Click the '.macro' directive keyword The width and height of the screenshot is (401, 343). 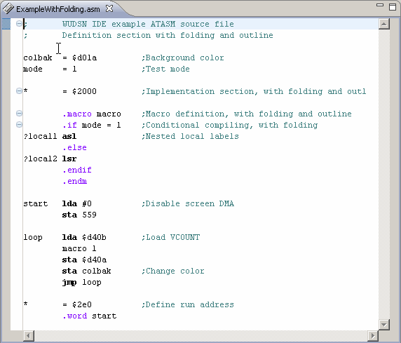[77, 114]
